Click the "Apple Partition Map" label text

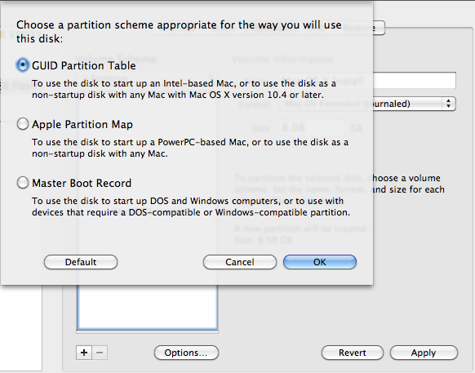(82, 124)
